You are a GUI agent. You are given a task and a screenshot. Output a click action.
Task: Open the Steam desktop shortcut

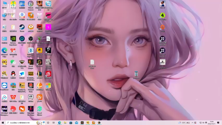click(x=22, y=28)
